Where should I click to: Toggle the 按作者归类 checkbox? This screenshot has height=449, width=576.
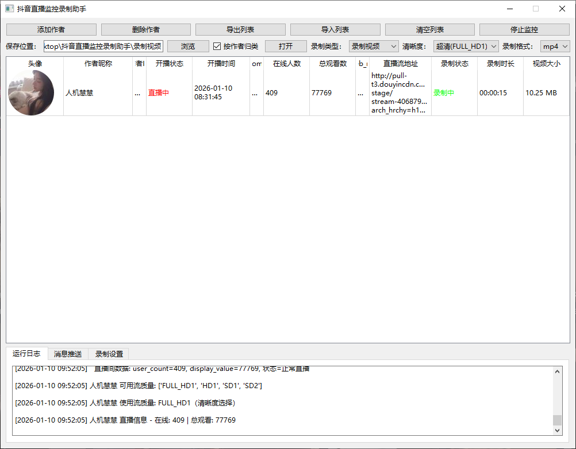(x=217, y=46)
